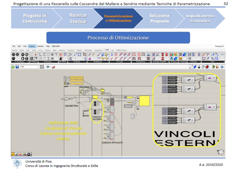Open the Solution menu
The width and height of the screenshot is (236, 169).
coord(40,46)
